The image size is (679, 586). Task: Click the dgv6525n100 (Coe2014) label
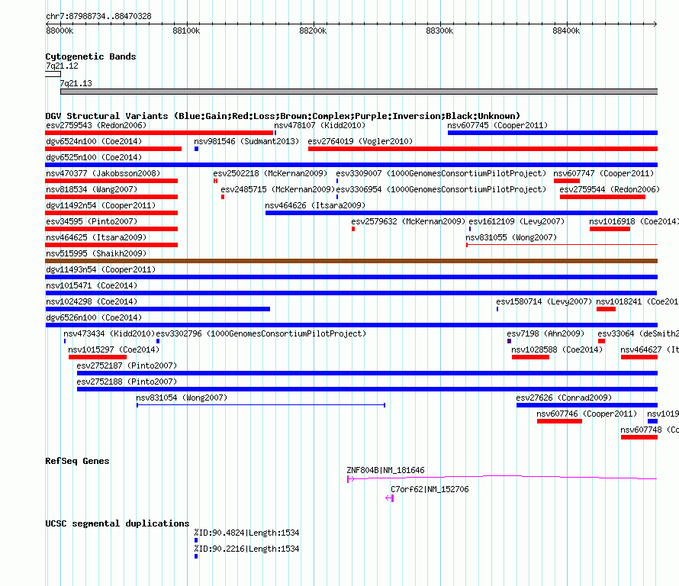click(x=94, y=158)
